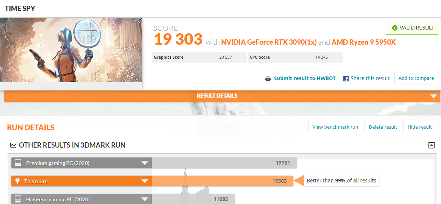Viewport: 441px width, 204px height.
Task: Click the TIME SPY page title
Action: pyautogui.click(x=20, y=8)
